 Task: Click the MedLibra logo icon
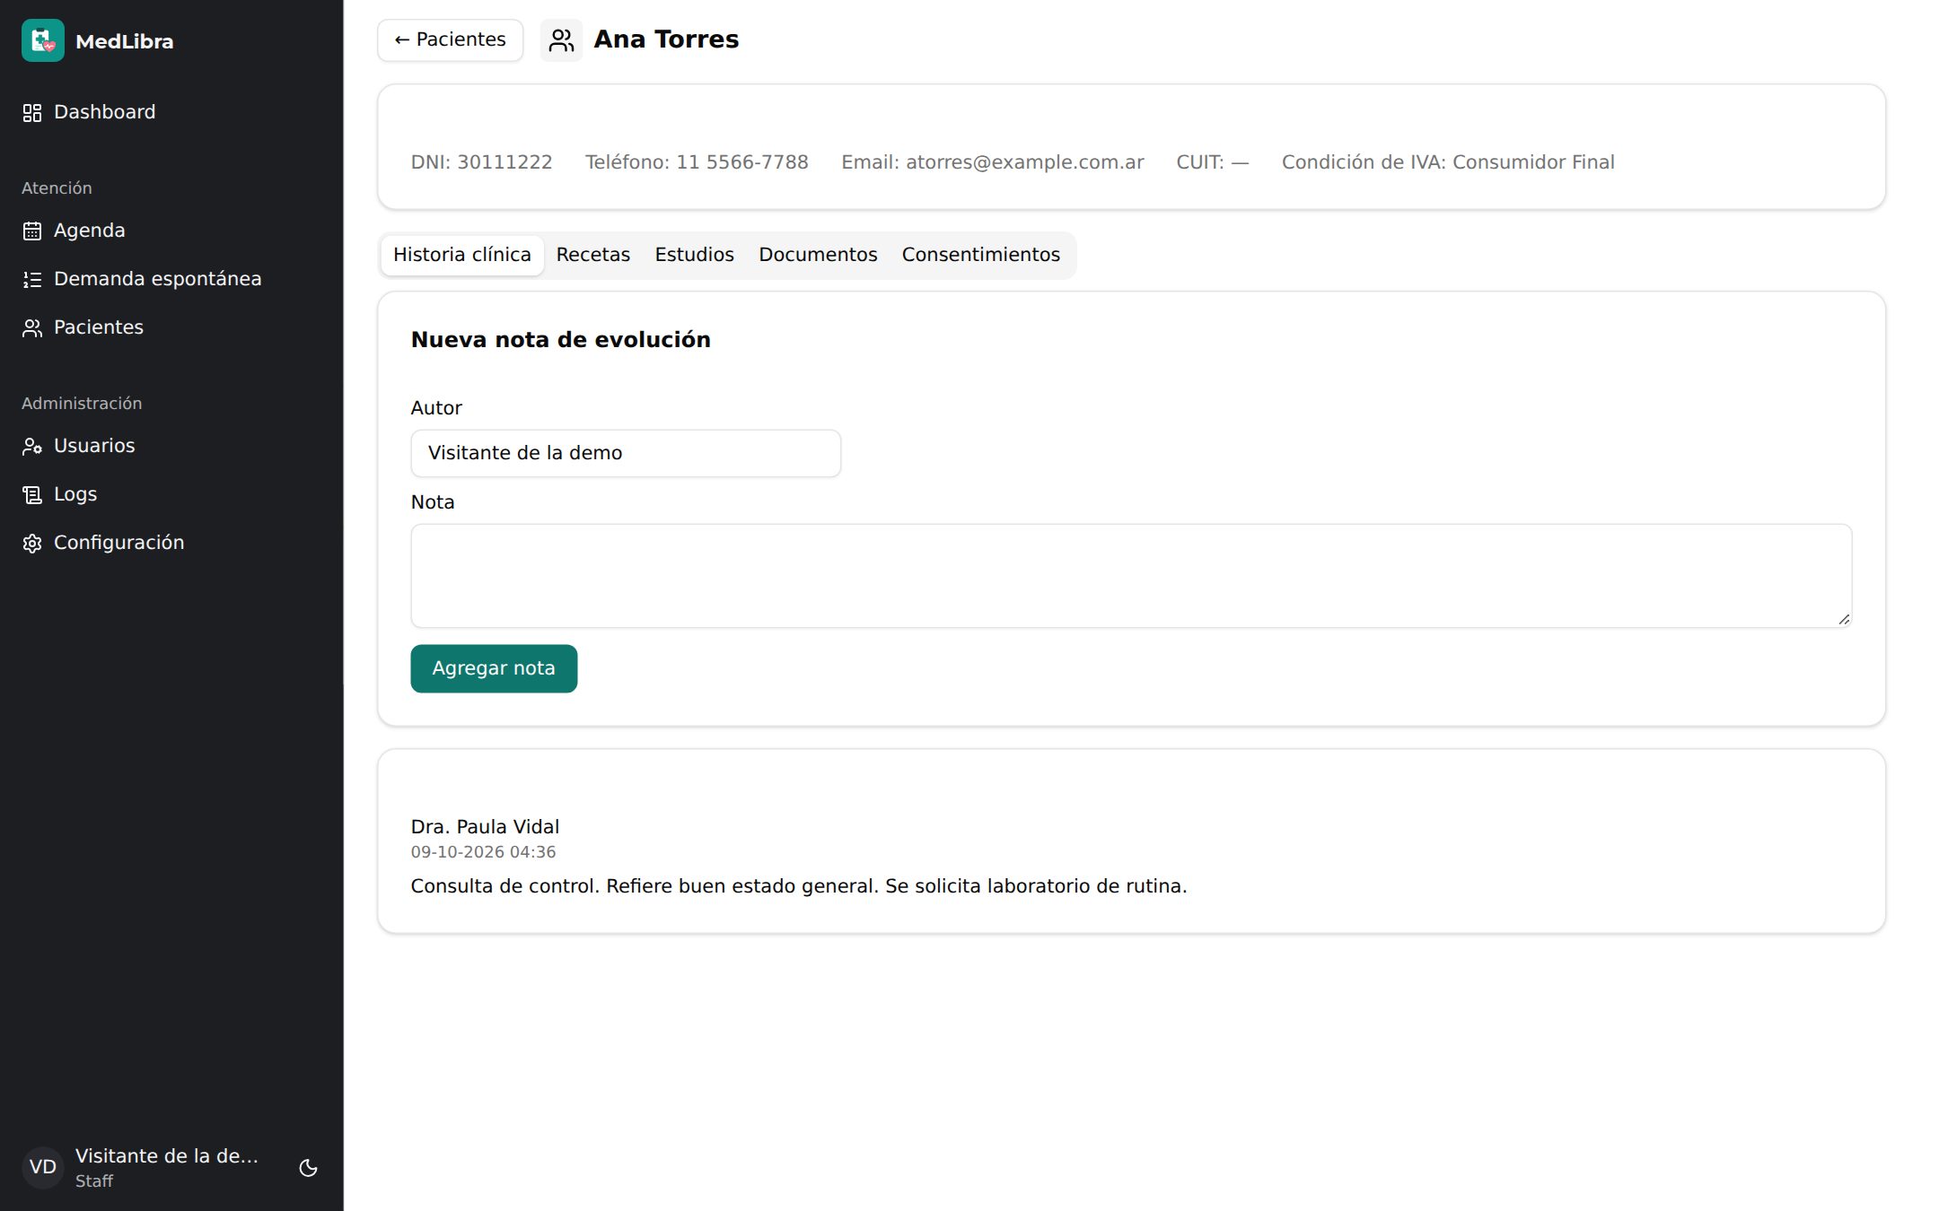coord(42,40)
